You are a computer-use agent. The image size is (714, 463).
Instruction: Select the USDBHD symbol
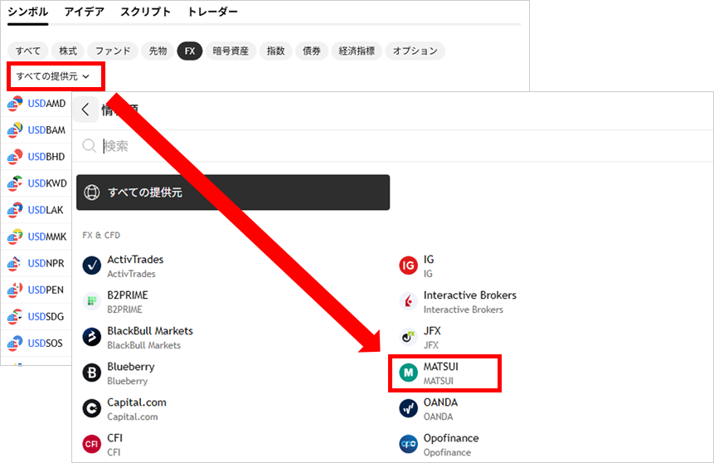coord(46,157)
